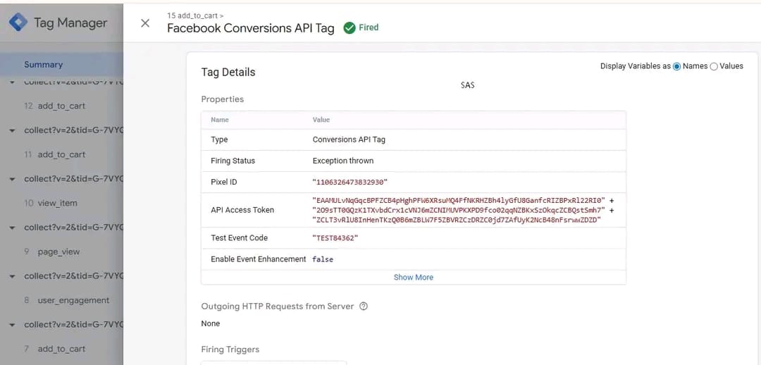Select event 12 add_to_cart
This screenshot has width=761, height=365.
(61, 106)
